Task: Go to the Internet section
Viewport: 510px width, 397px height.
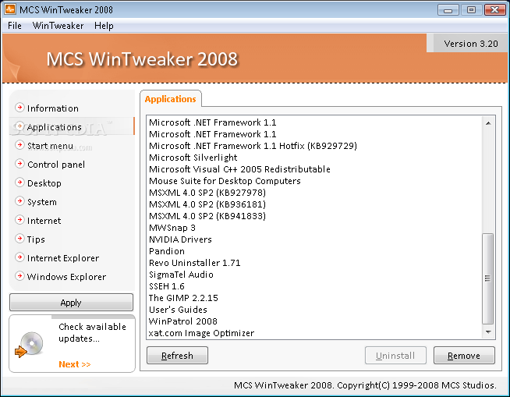Action: coord(44,221)
